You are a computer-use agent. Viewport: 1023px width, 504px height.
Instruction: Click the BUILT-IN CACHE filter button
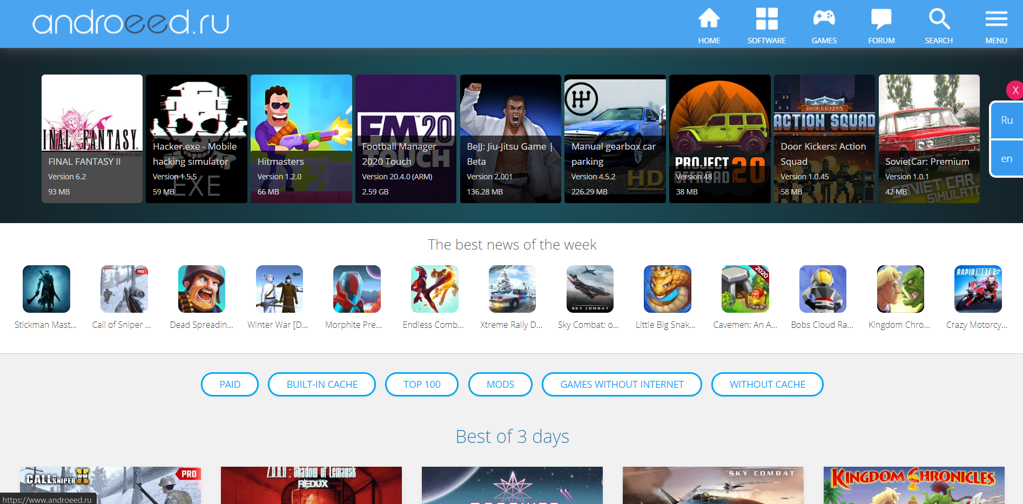coord(322,384)
